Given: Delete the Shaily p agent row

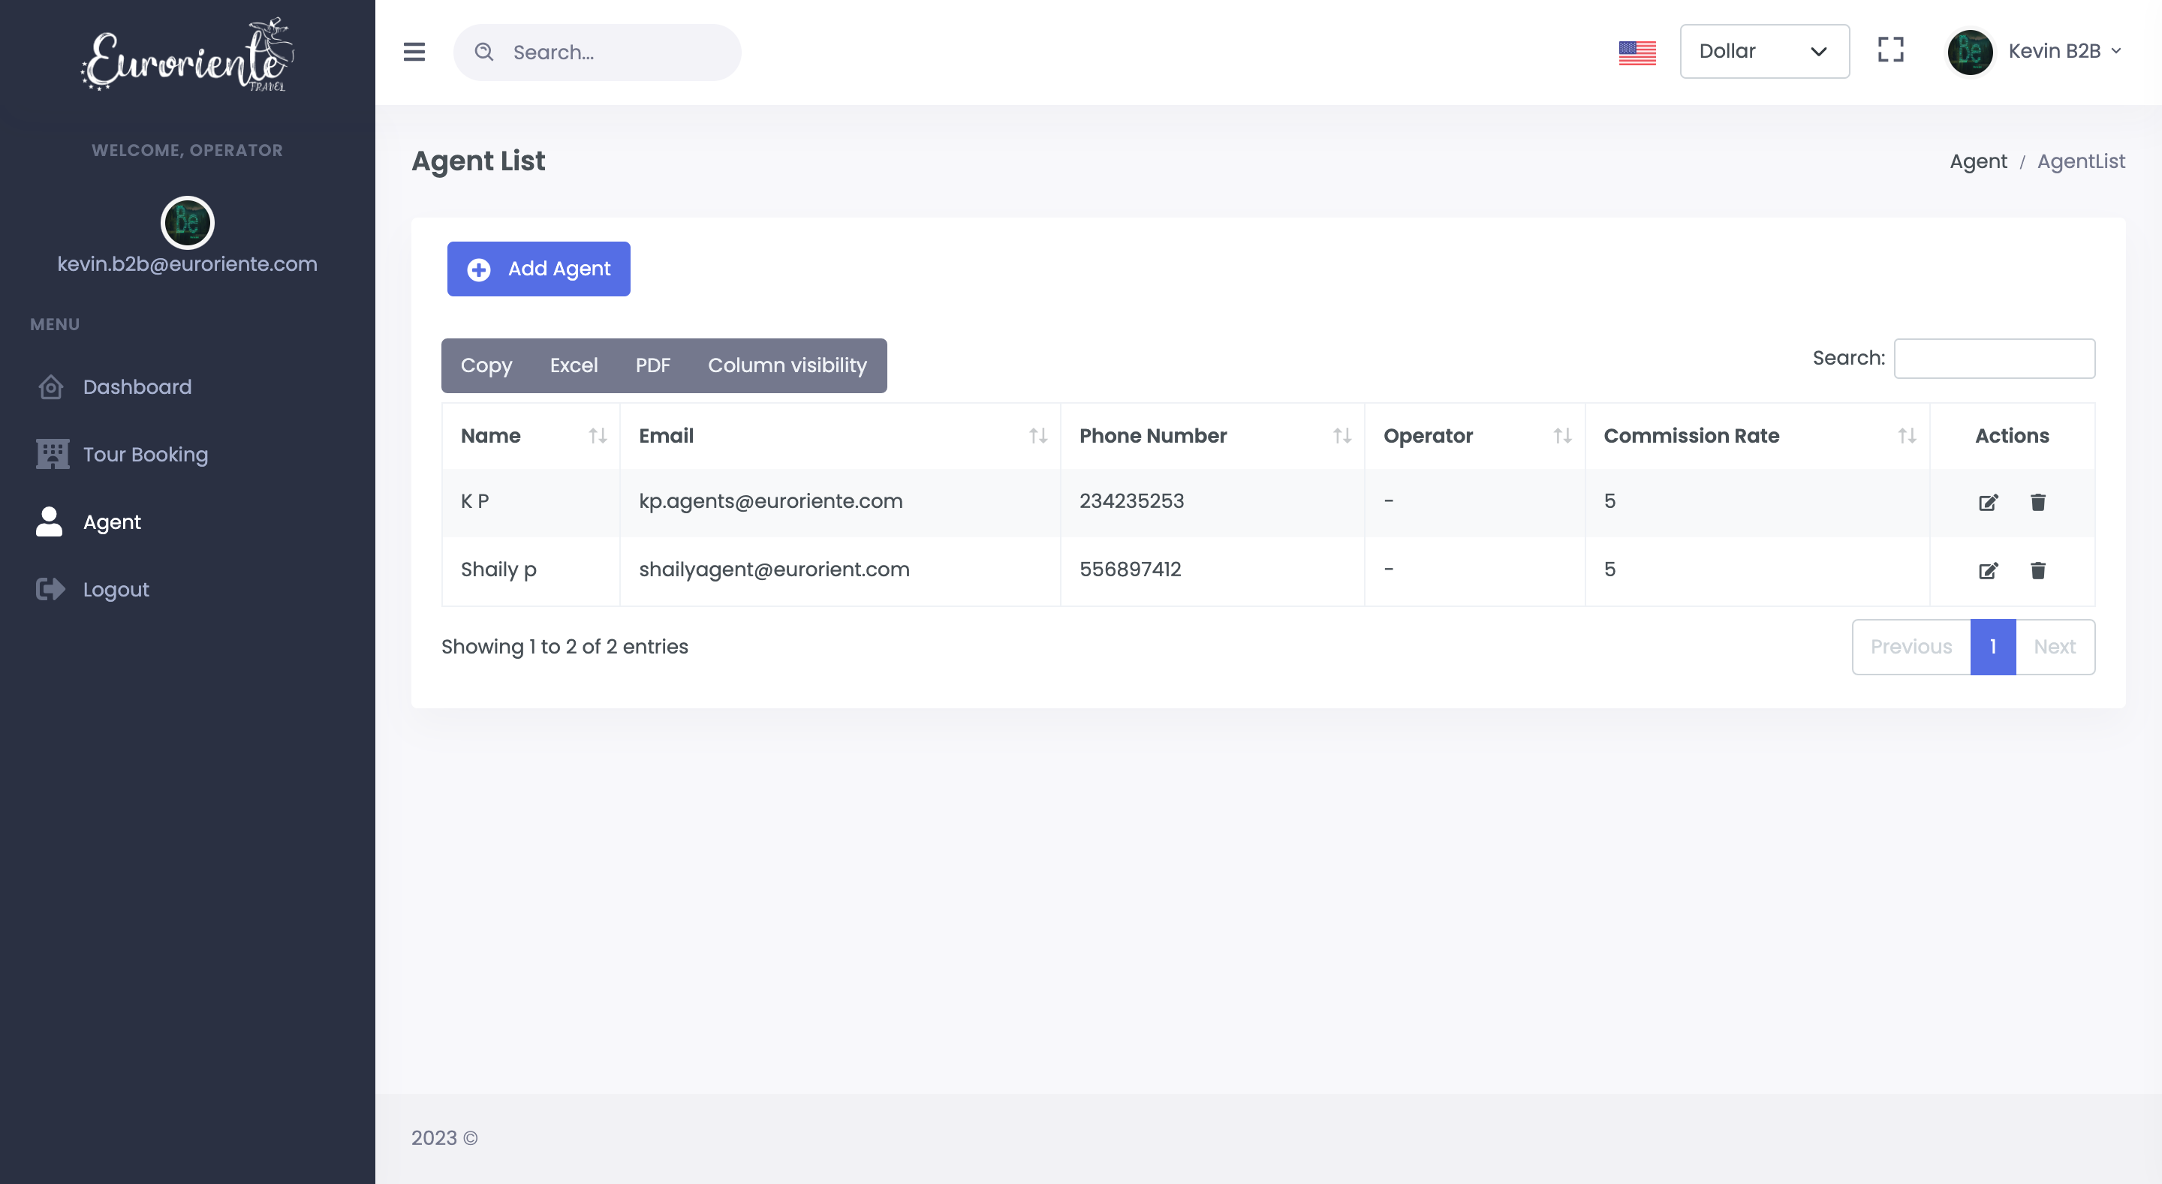Looking at the screenshot, I should click(x=2038, y=570).
